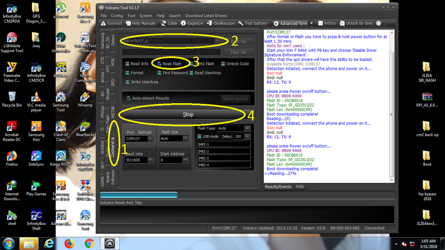The height and width of the screenshot is (250, 445).
Task: Click the log panel vertical scrollbar
Action: point(392,106)
